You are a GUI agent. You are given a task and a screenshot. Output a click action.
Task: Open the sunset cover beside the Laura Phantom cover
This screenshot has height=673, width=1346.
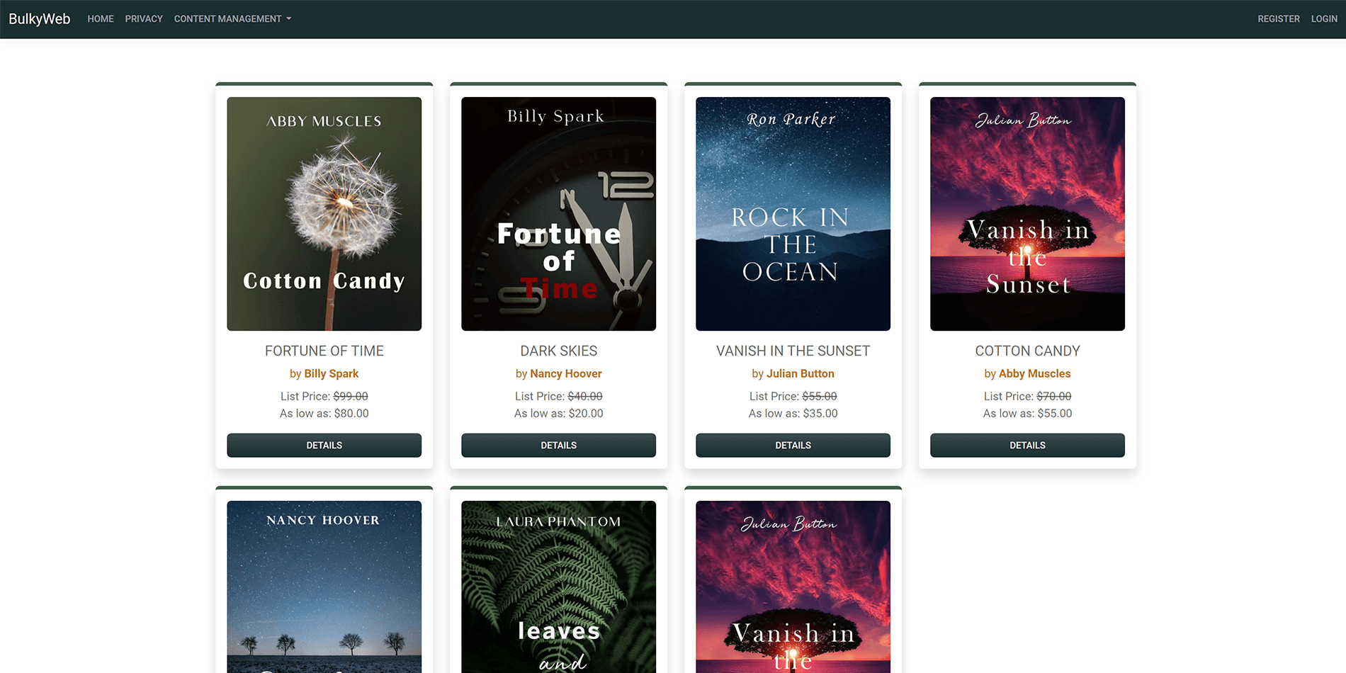(x=793, y=587)
